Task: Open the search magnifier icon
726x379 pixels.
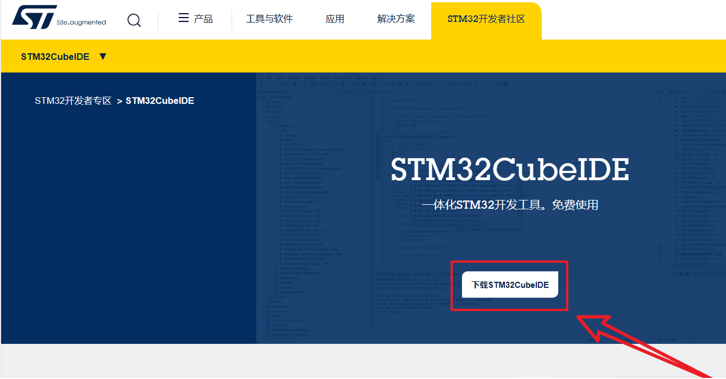Action: click(134, 20)
